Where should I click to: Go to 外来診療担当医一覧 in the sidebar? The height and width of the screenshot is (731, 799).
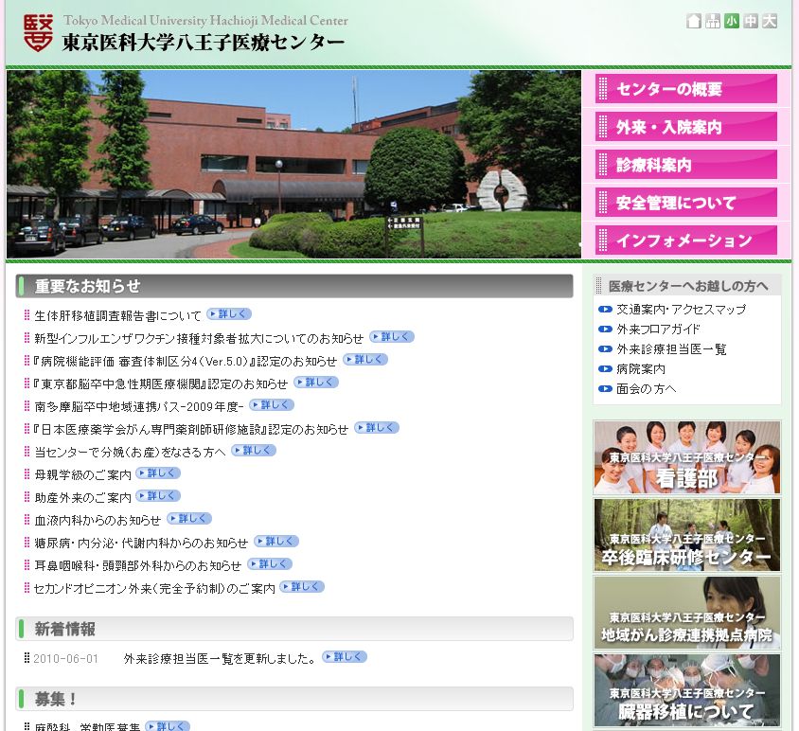tap(671, 348)
